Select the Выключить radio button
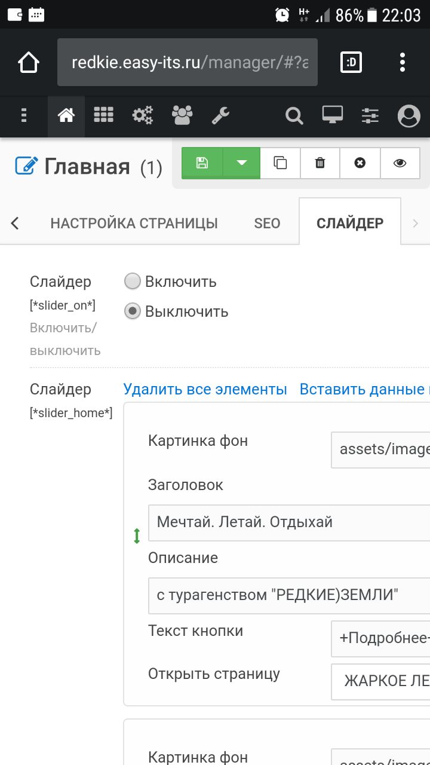 133,311
